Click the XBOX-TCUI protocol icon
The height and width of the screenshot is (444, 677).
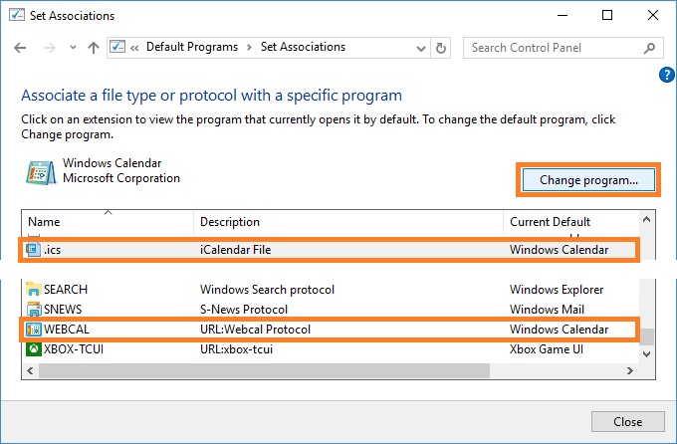[33, 349]
